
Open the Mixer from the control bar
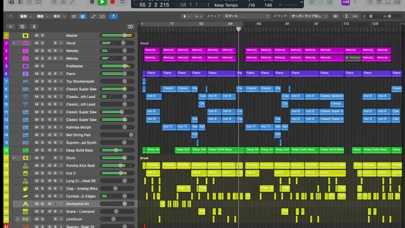pyautogui.click(x=63, y=2)
